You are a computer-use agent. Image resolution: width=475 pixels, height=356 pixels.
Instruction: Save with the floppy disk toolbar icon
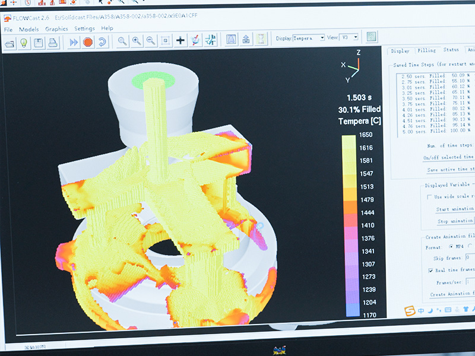pyautogui.click(x=39, y=43)
